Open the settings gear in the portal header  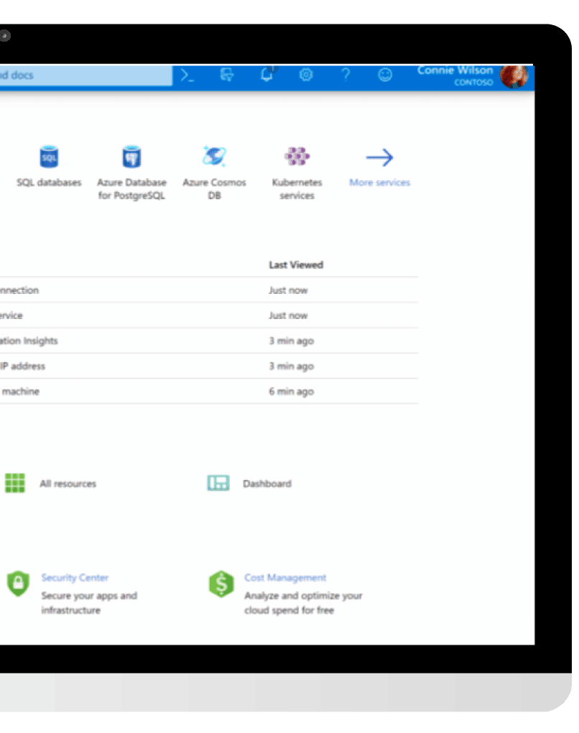[306, 75]
